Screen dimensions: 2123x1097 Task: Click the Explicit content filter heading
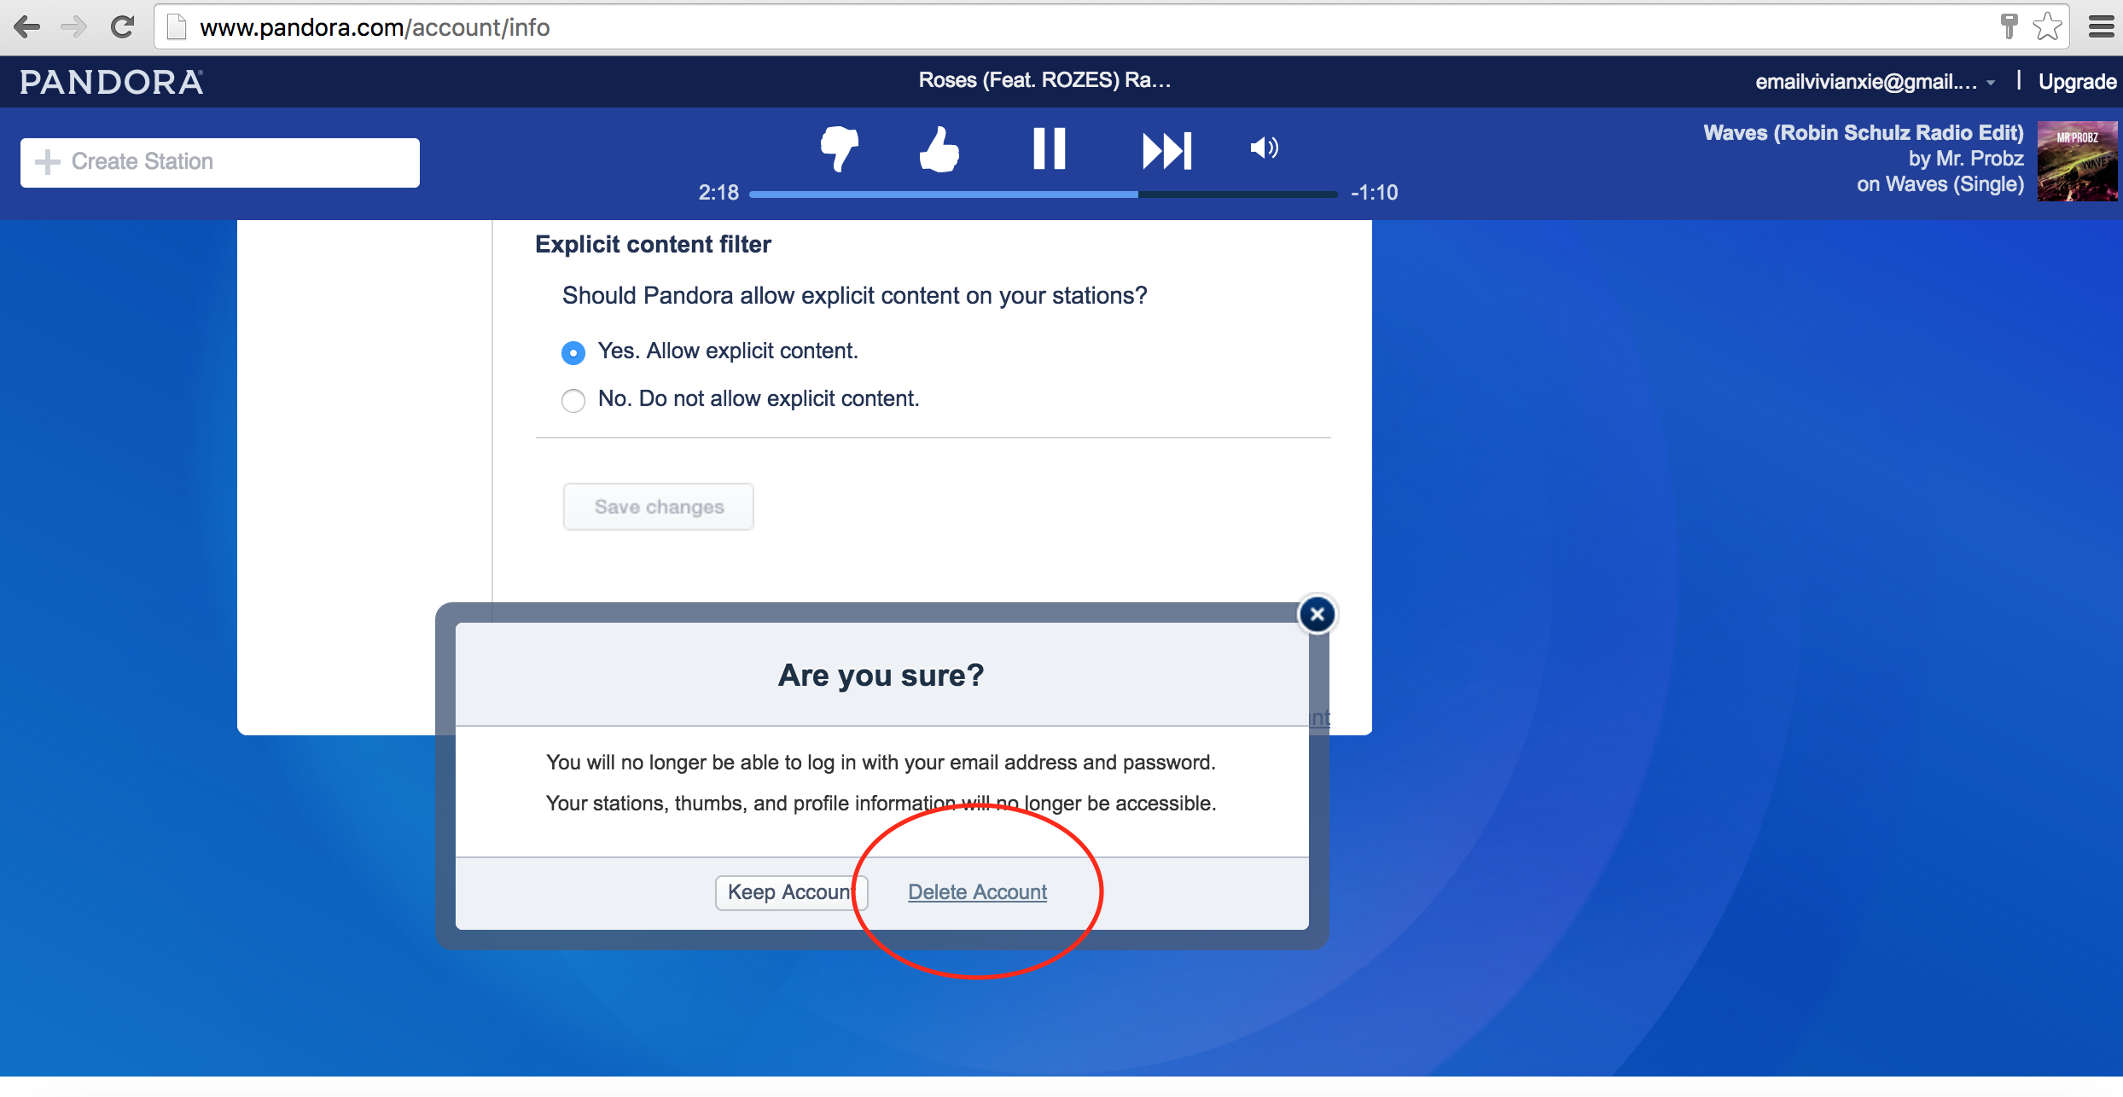tap(653, 245)
